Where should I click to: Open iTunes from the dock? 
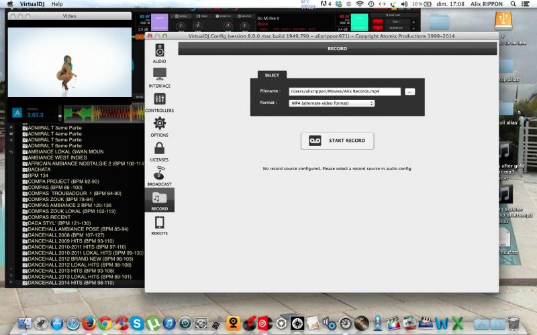(x=169, y=323)
